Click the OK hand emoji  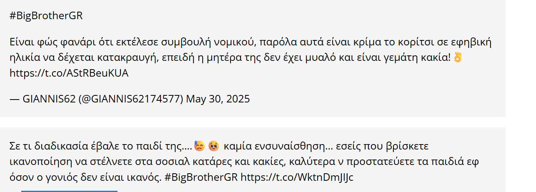[458, 57]
